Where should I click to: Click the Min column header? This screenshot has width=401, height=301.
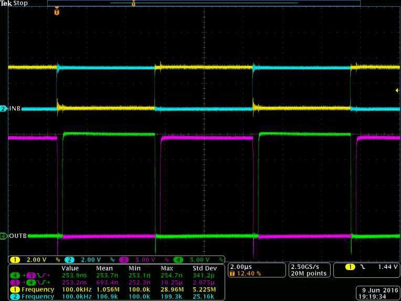pyautogui.click(x=134, y=268)
